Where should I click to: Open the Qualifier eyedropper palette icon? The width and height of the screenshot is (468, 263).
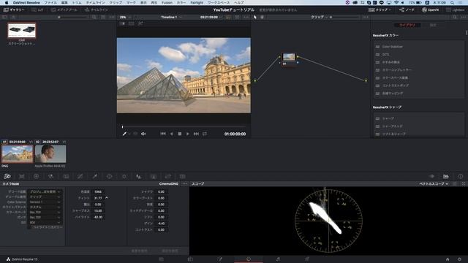[95, 177]
